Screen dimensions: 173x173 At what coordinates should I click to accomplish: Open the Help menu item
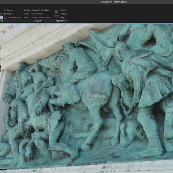pyautogui.click(x=62, y=18)
